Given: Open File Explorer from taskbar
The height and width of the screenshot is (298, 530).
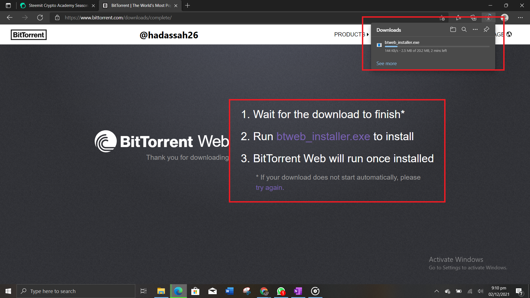Looking at the screenshot, I should pos(161,291).
